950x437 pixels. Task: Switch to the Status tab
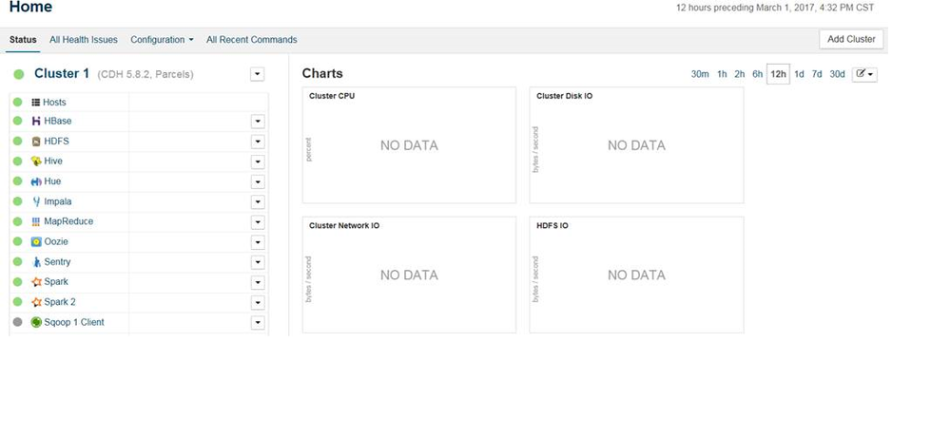tap(23, 39)
